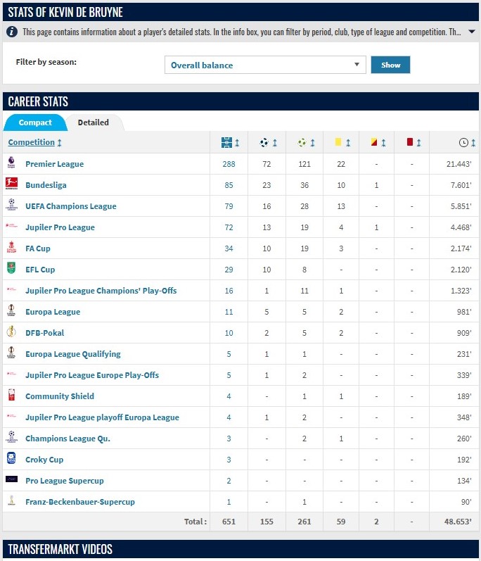
Task: Click the EFL Cup logo
Action: (x=11, y=269)
